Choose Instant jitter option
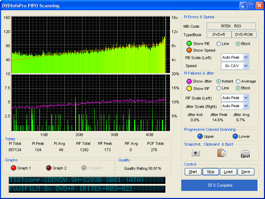 point(219,81)
